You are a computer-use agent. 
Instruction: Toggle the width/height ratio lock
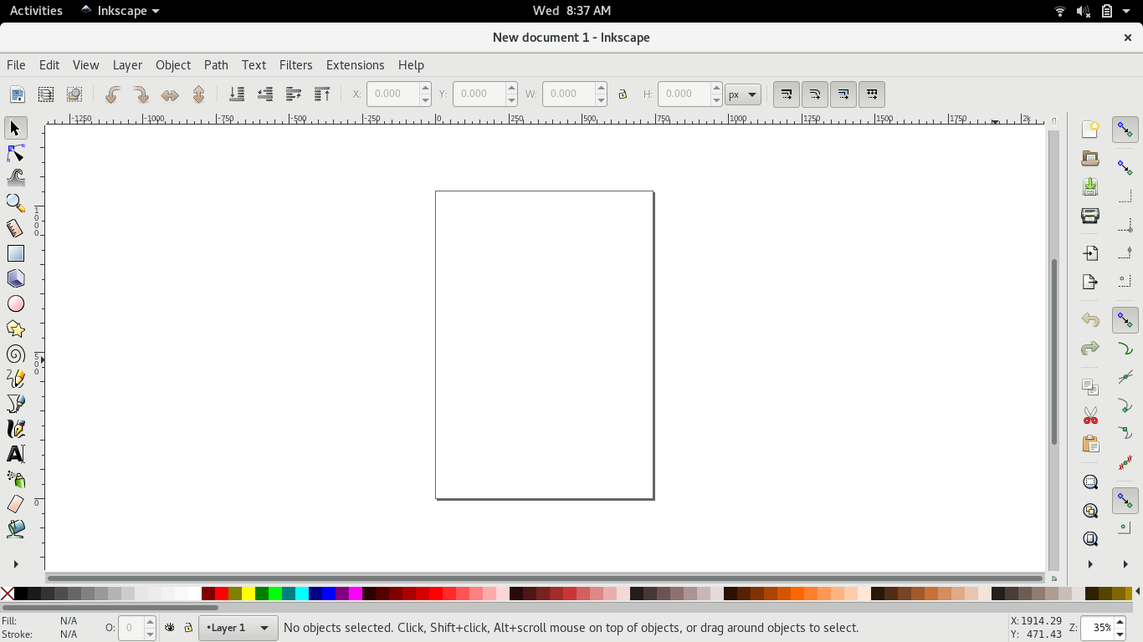pos(623,94)
